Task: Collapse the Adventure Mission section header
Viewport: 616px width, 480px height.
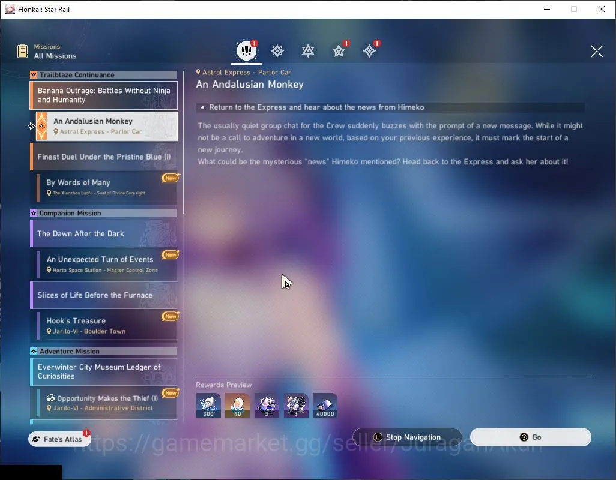Action: pos(104,351)
